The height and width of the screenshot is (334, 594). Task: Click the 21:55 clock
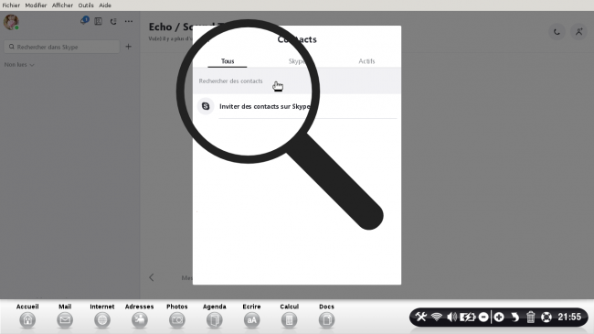tap(569, 317)
